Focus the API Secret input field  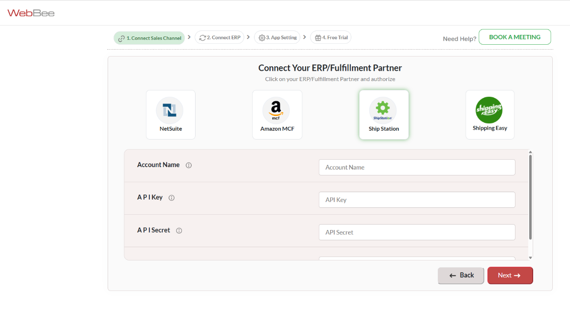(417, 232)
